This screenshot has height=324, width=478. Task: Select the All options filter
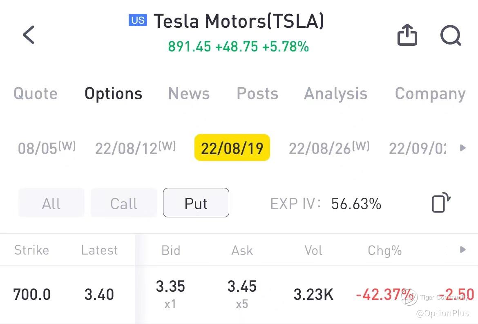click(51, 203)
